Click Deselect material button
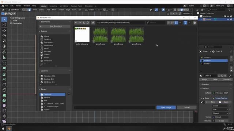This screenshot has width=234, height=131. [x=227, y=79]
